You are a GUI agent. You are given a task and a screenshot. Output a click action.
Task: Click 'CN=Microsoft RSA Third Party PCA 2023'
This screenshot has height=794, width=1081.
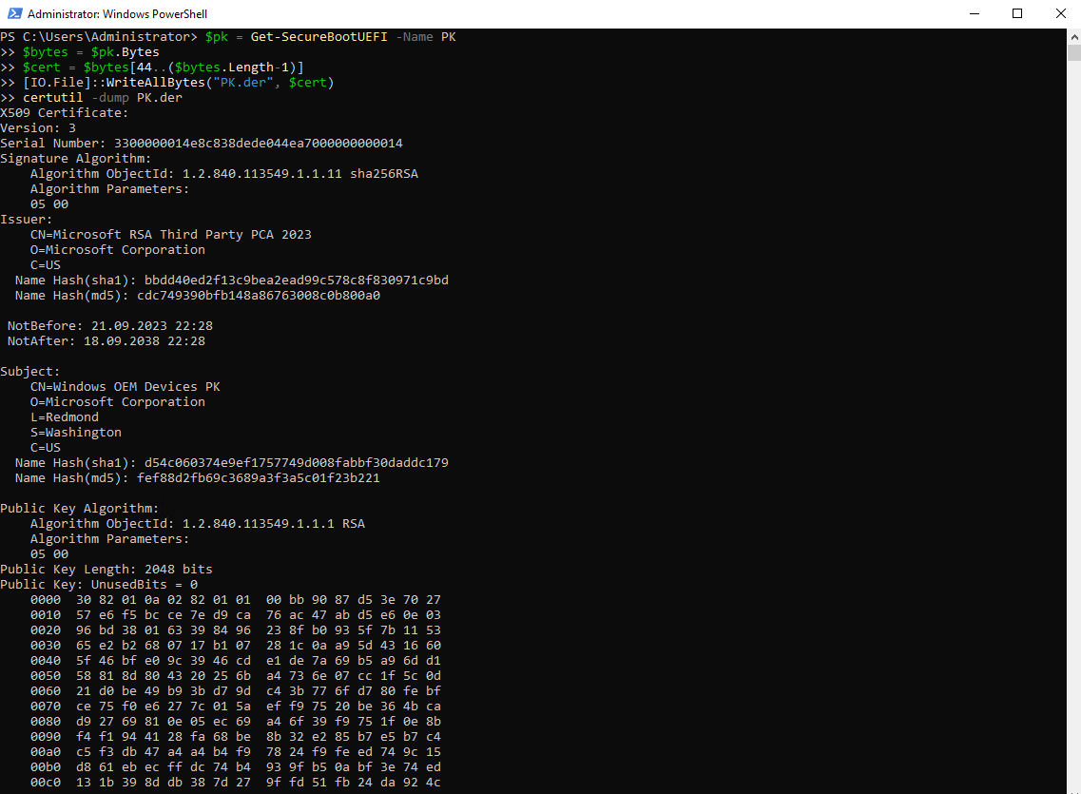click(171, 234)
